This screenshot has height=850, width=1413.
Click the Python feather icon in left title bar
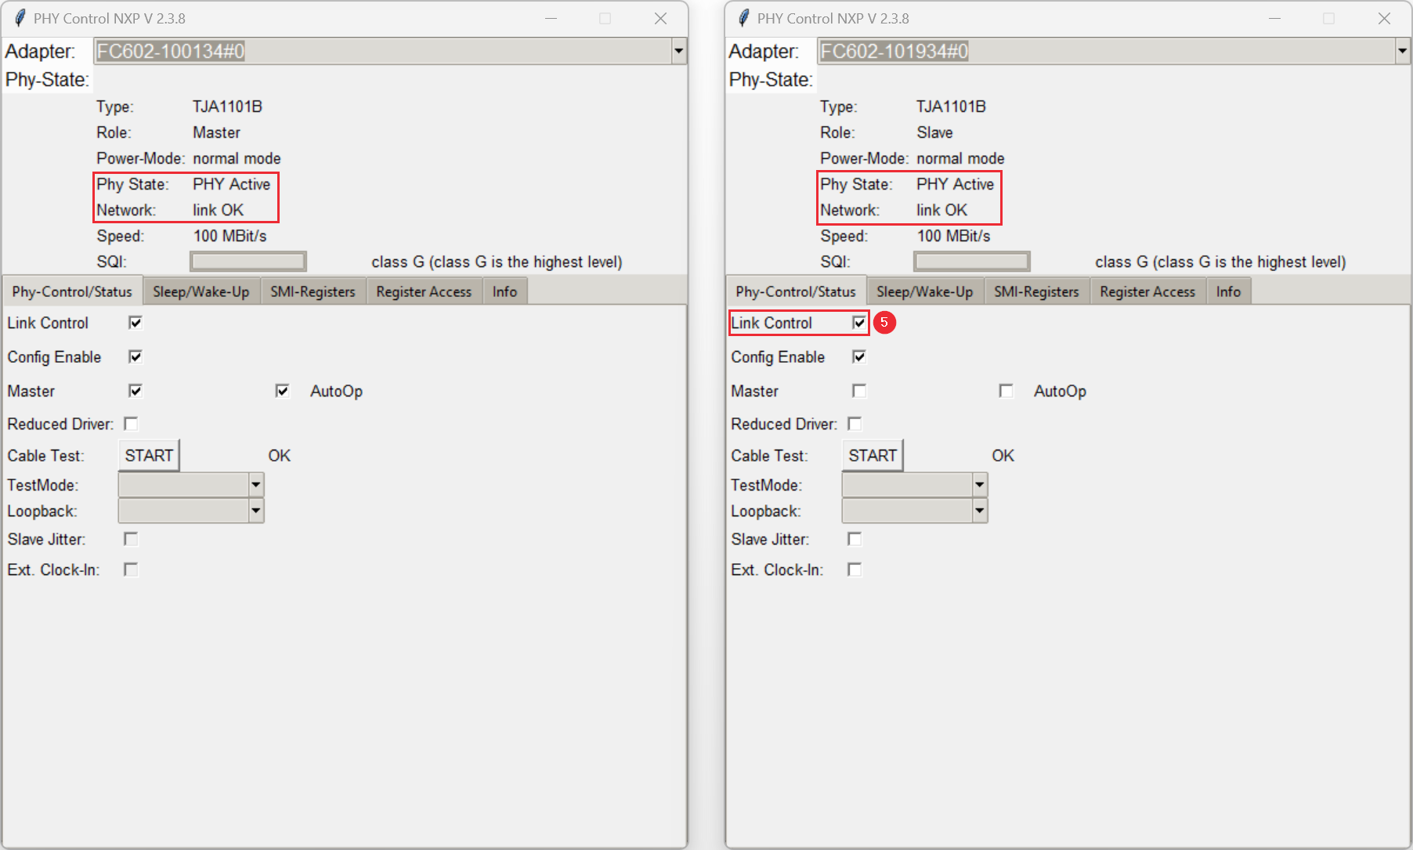pos(18,17)
